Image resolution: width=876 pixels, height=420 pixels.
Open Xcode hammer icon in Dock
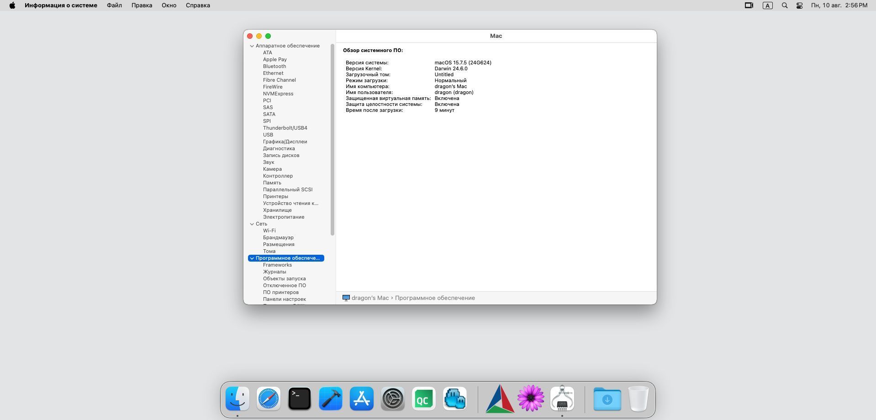tap(331, 399)
